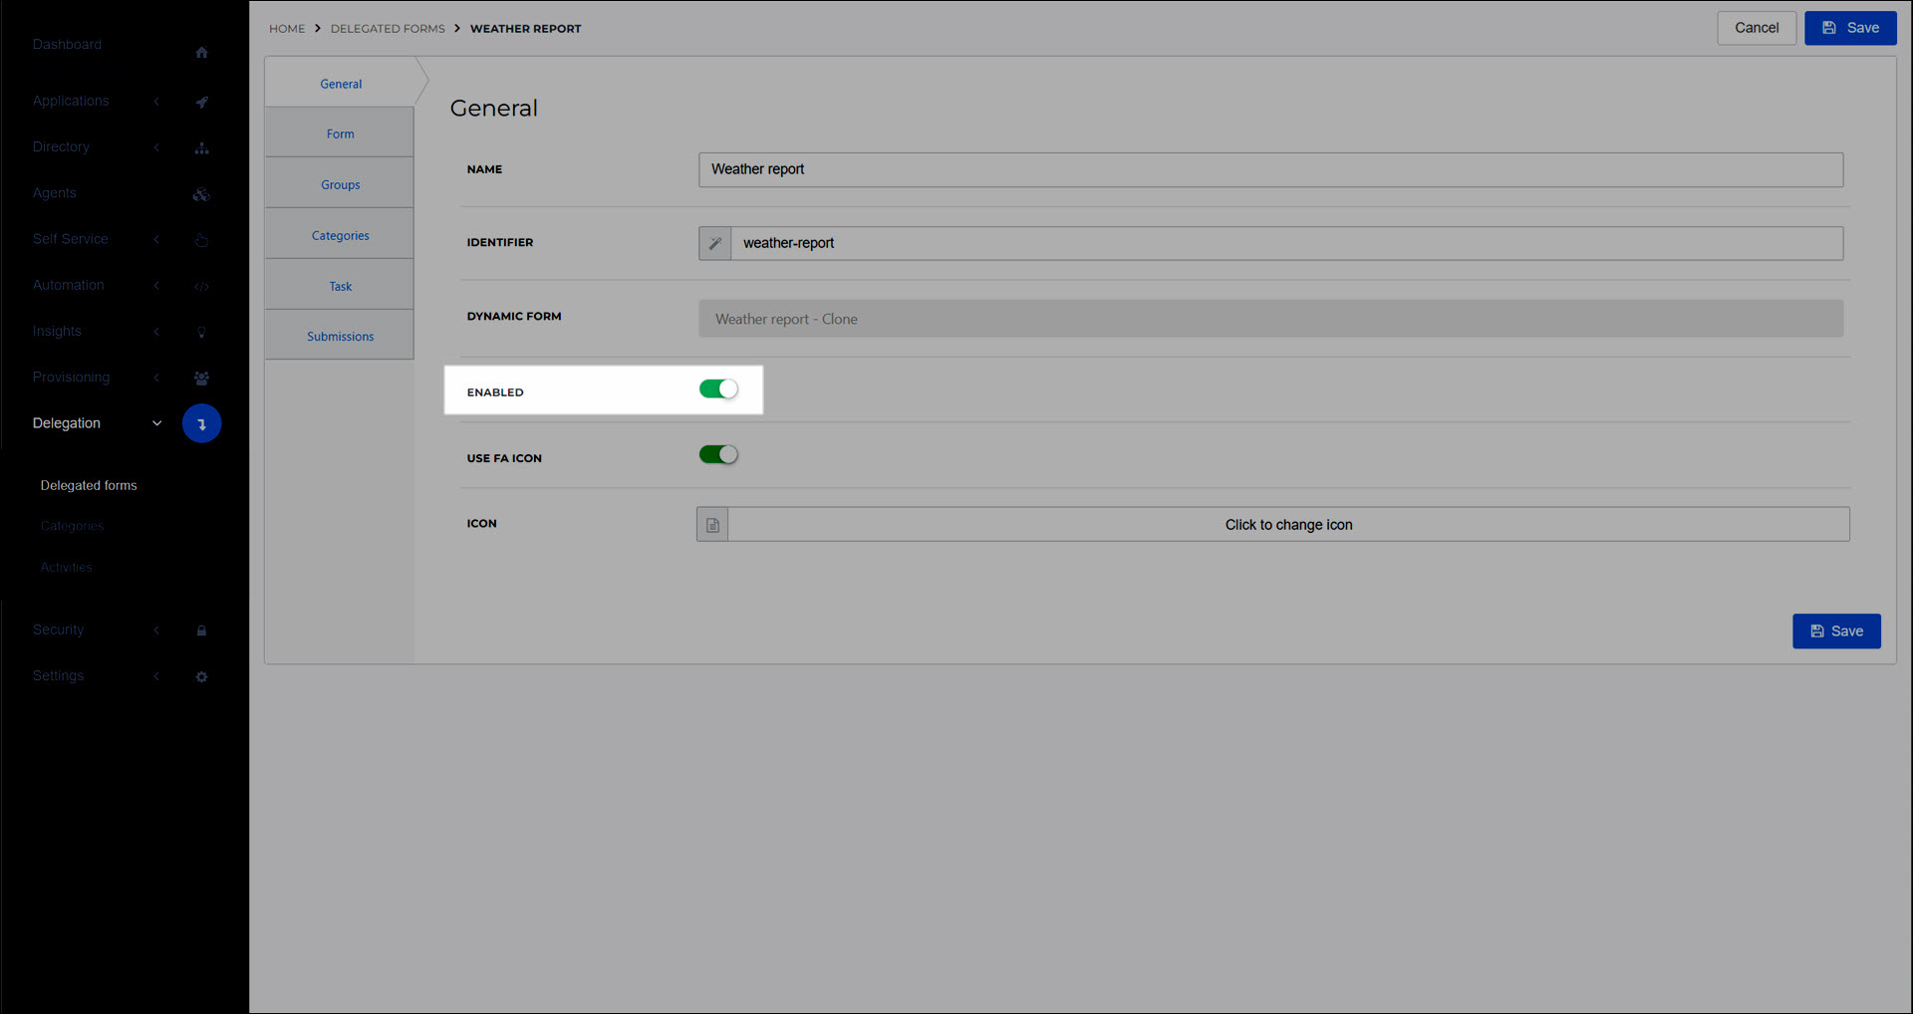
Task: Click the Delegation blue circle icon
Action: [201, 423]
